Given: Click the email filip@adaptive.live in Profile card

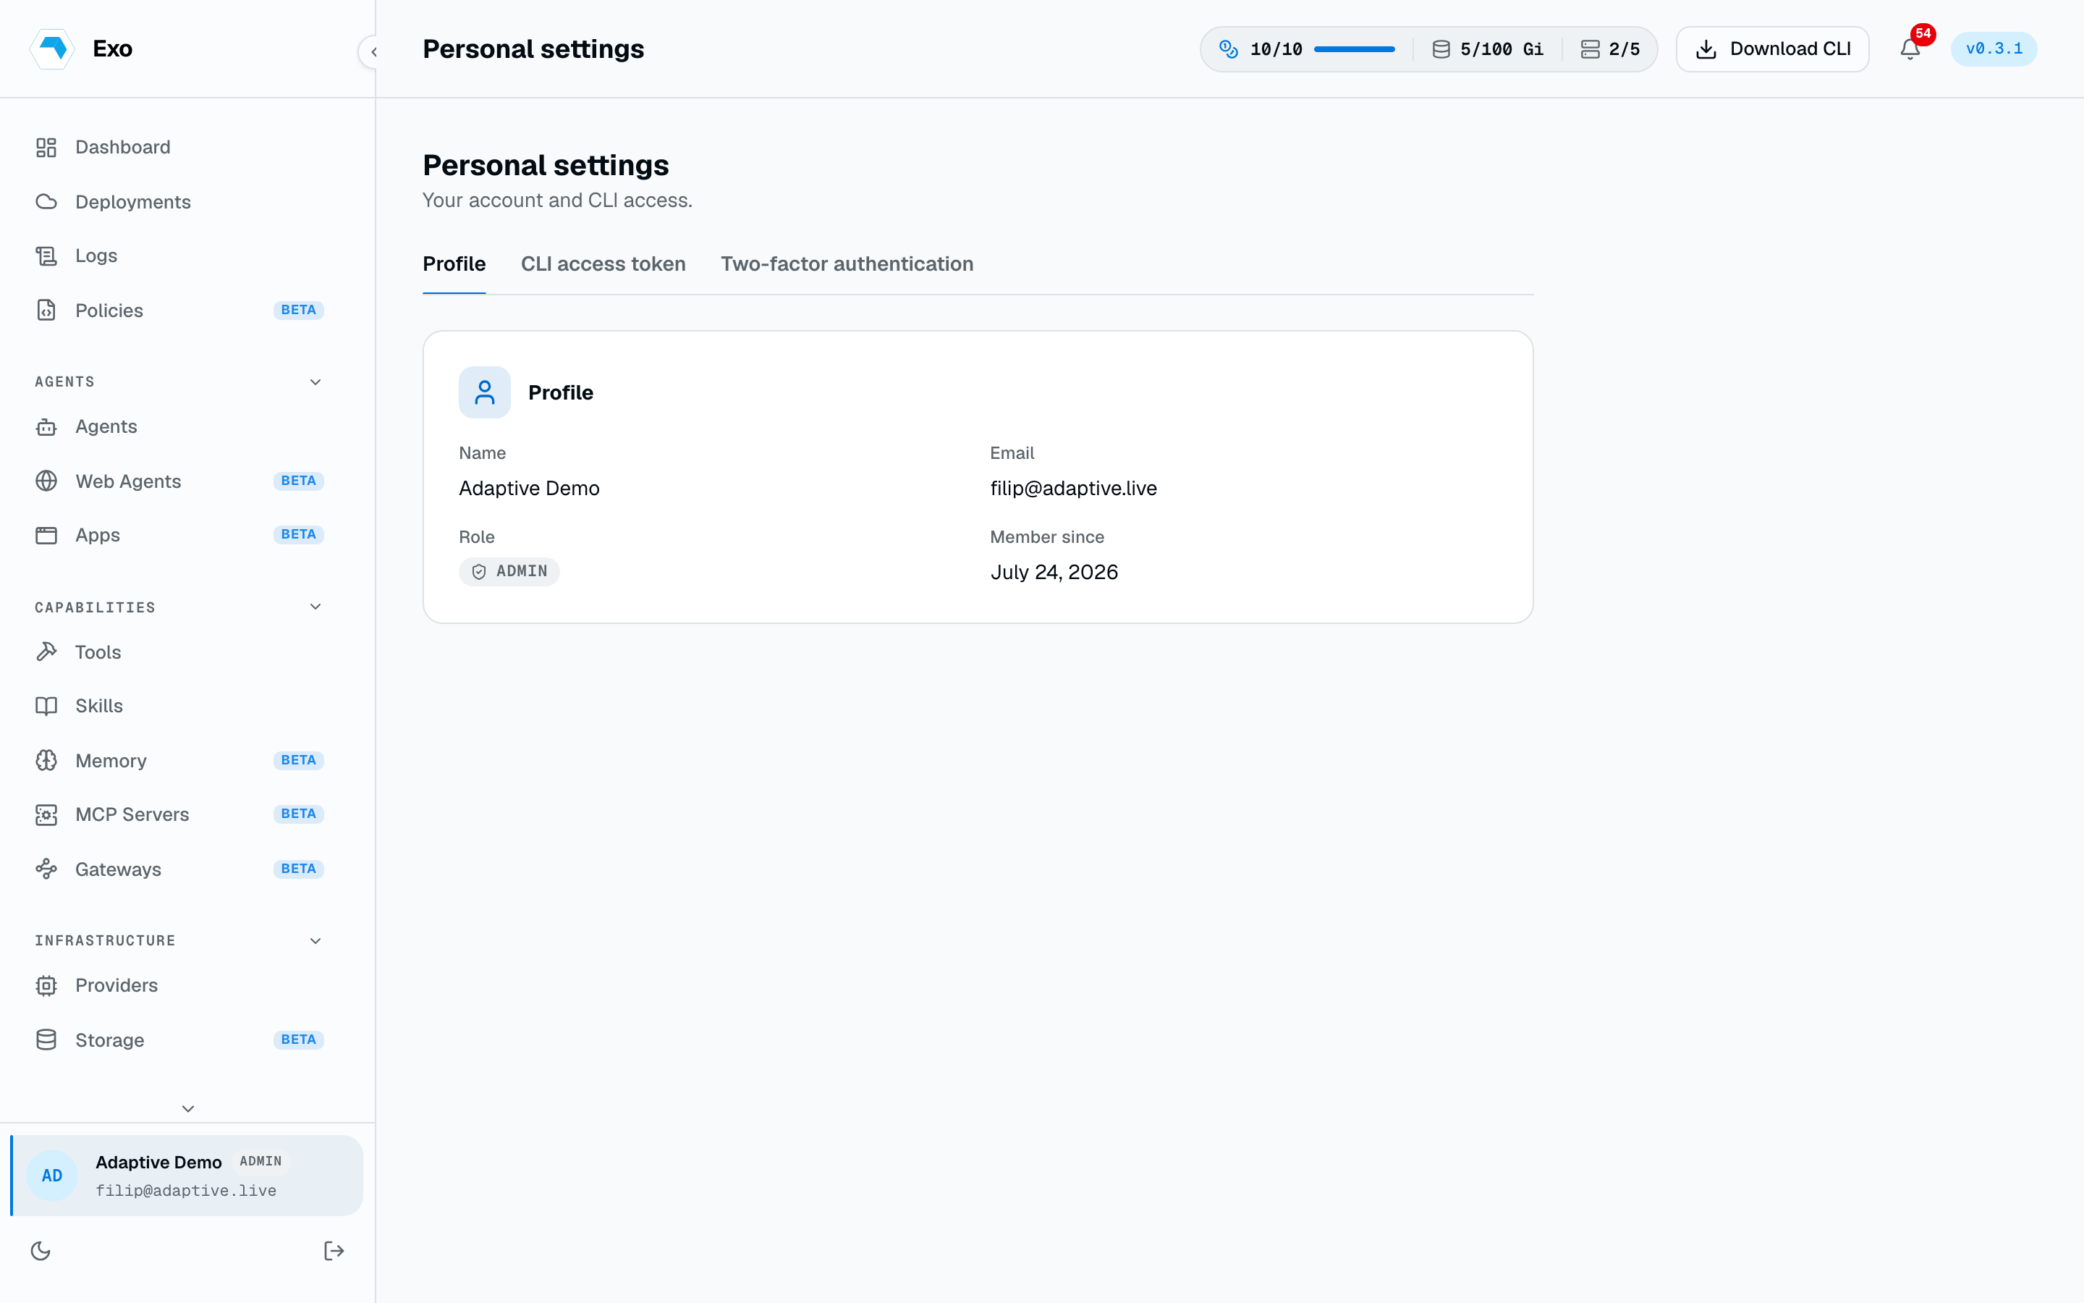Looking at the screenshot, I should (1073, 489).
